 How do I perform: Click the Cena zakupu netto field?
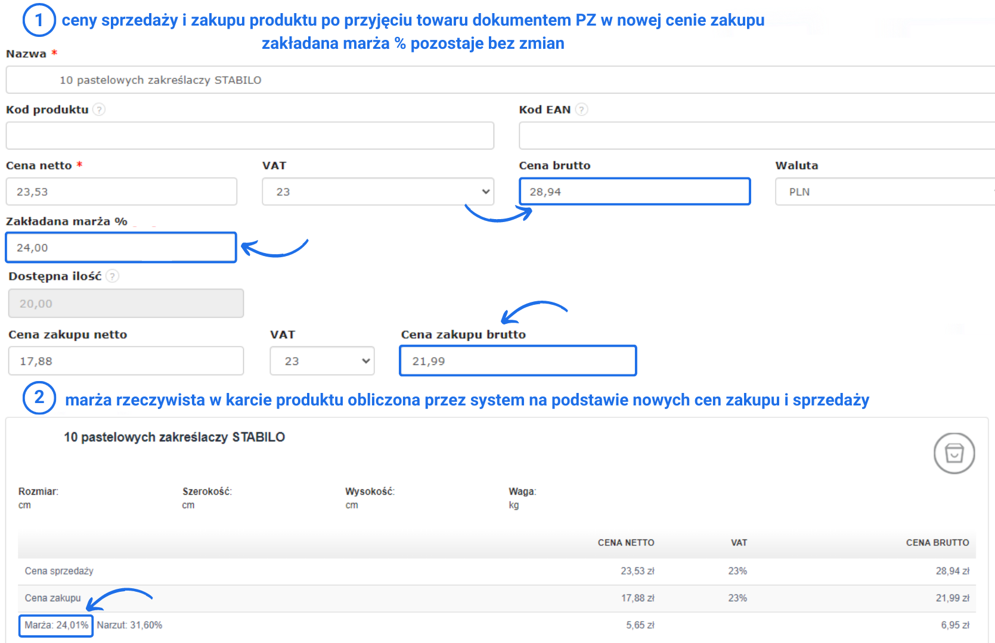tap(126, 361)
